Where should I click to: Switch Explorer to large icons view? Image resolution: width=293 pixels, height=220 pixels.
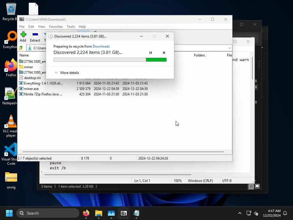(x=257, y=186)
